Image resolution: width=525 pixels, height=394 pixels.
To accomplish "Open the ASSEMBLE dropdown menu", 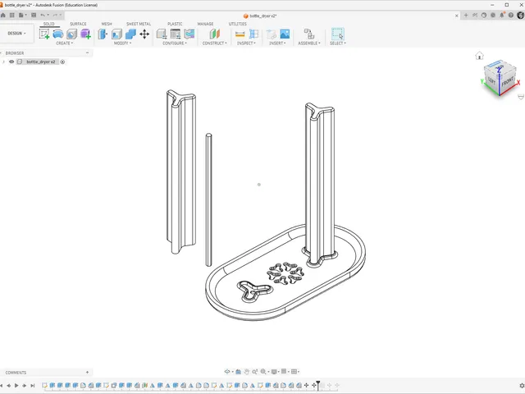I will click(309, 44).
